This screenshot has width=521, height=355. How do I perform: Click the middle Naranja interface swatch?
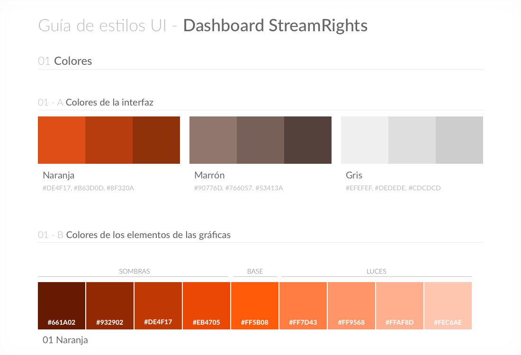pyautogui.click(x=109, y=140)
